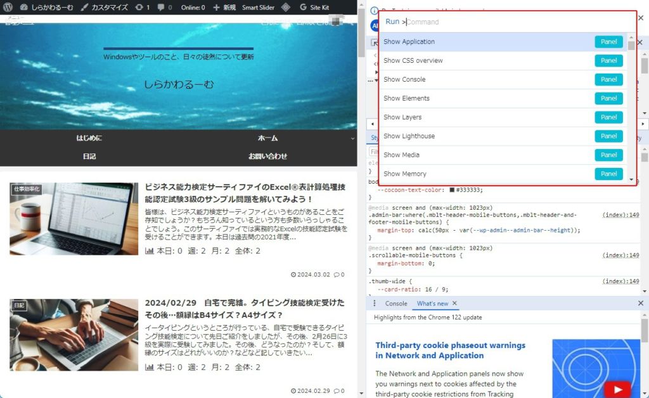The image size is (649, 398).
Task: Select the Show Lighthouse command
Action: click(503, 136)
